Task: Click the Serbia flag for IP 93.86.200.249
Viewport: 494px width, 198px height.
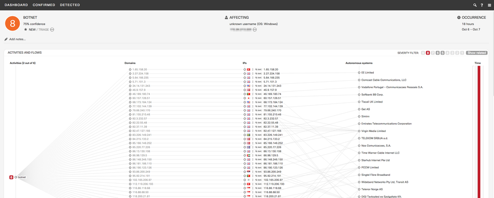Action: pyautogui.click(x=249, y=171)
